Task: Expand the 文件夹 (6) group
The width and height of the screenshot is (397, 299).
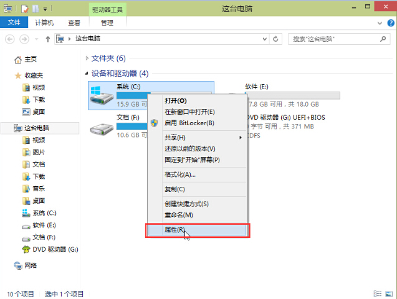Action: pos(87,59)
